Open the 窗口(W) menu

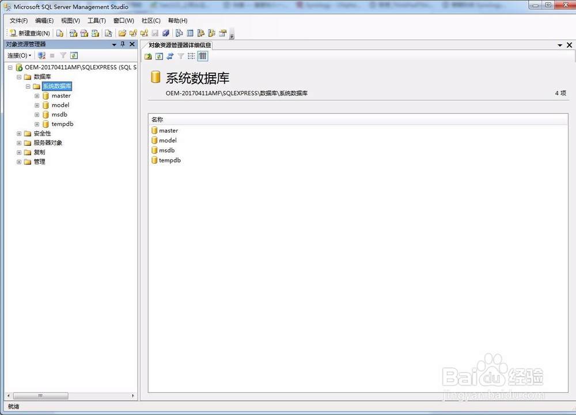[124, 21]
